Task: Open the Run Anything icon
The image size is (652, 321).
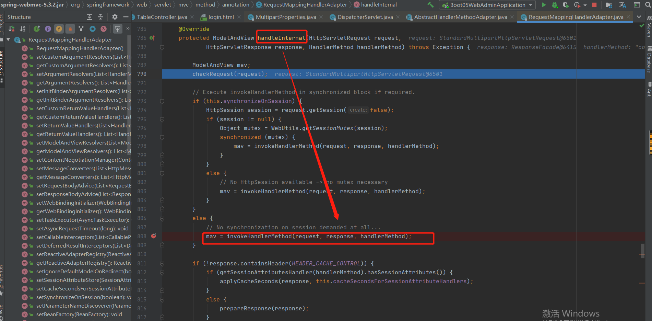Action: [x=637, y=5]
